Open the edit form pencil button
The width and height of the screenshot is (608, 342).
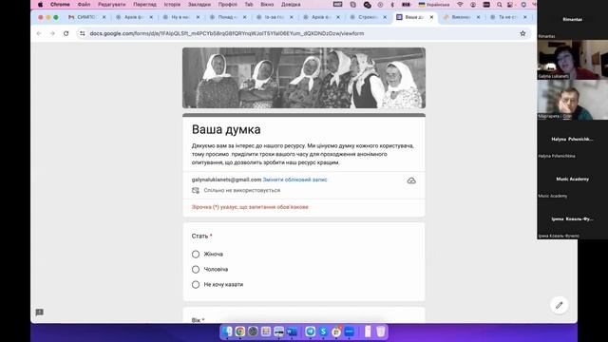(x=559, y=305)
